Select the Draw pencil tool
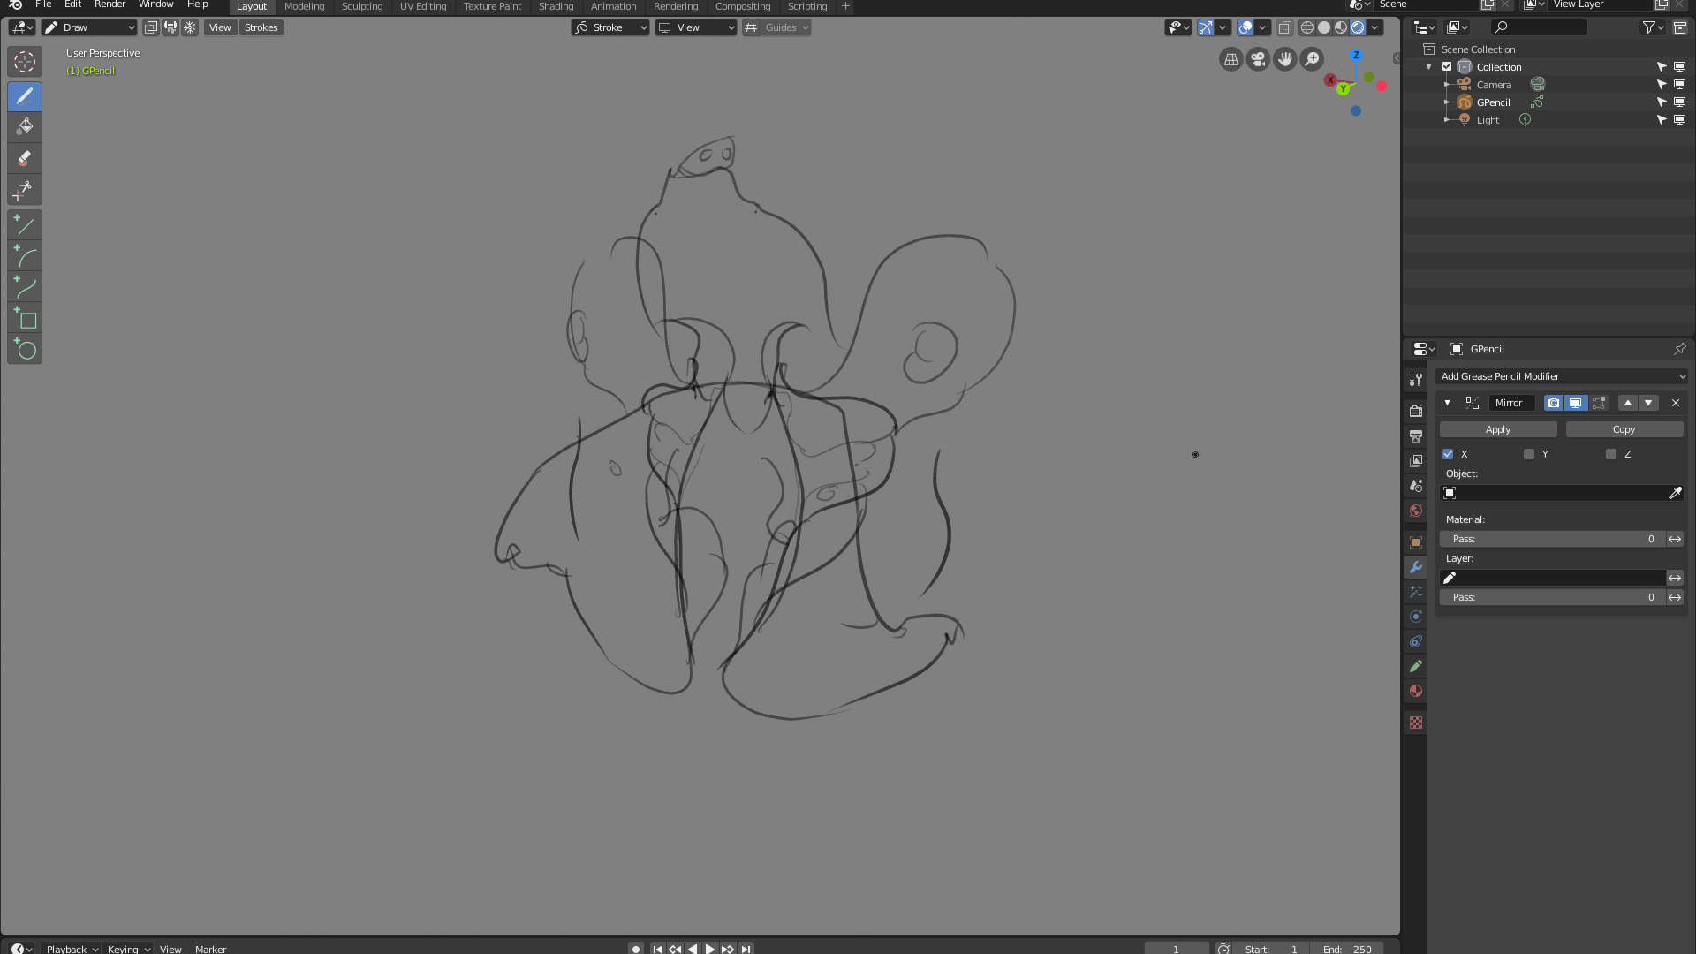This screenshot has height=954, width=1696. (25, 96)
